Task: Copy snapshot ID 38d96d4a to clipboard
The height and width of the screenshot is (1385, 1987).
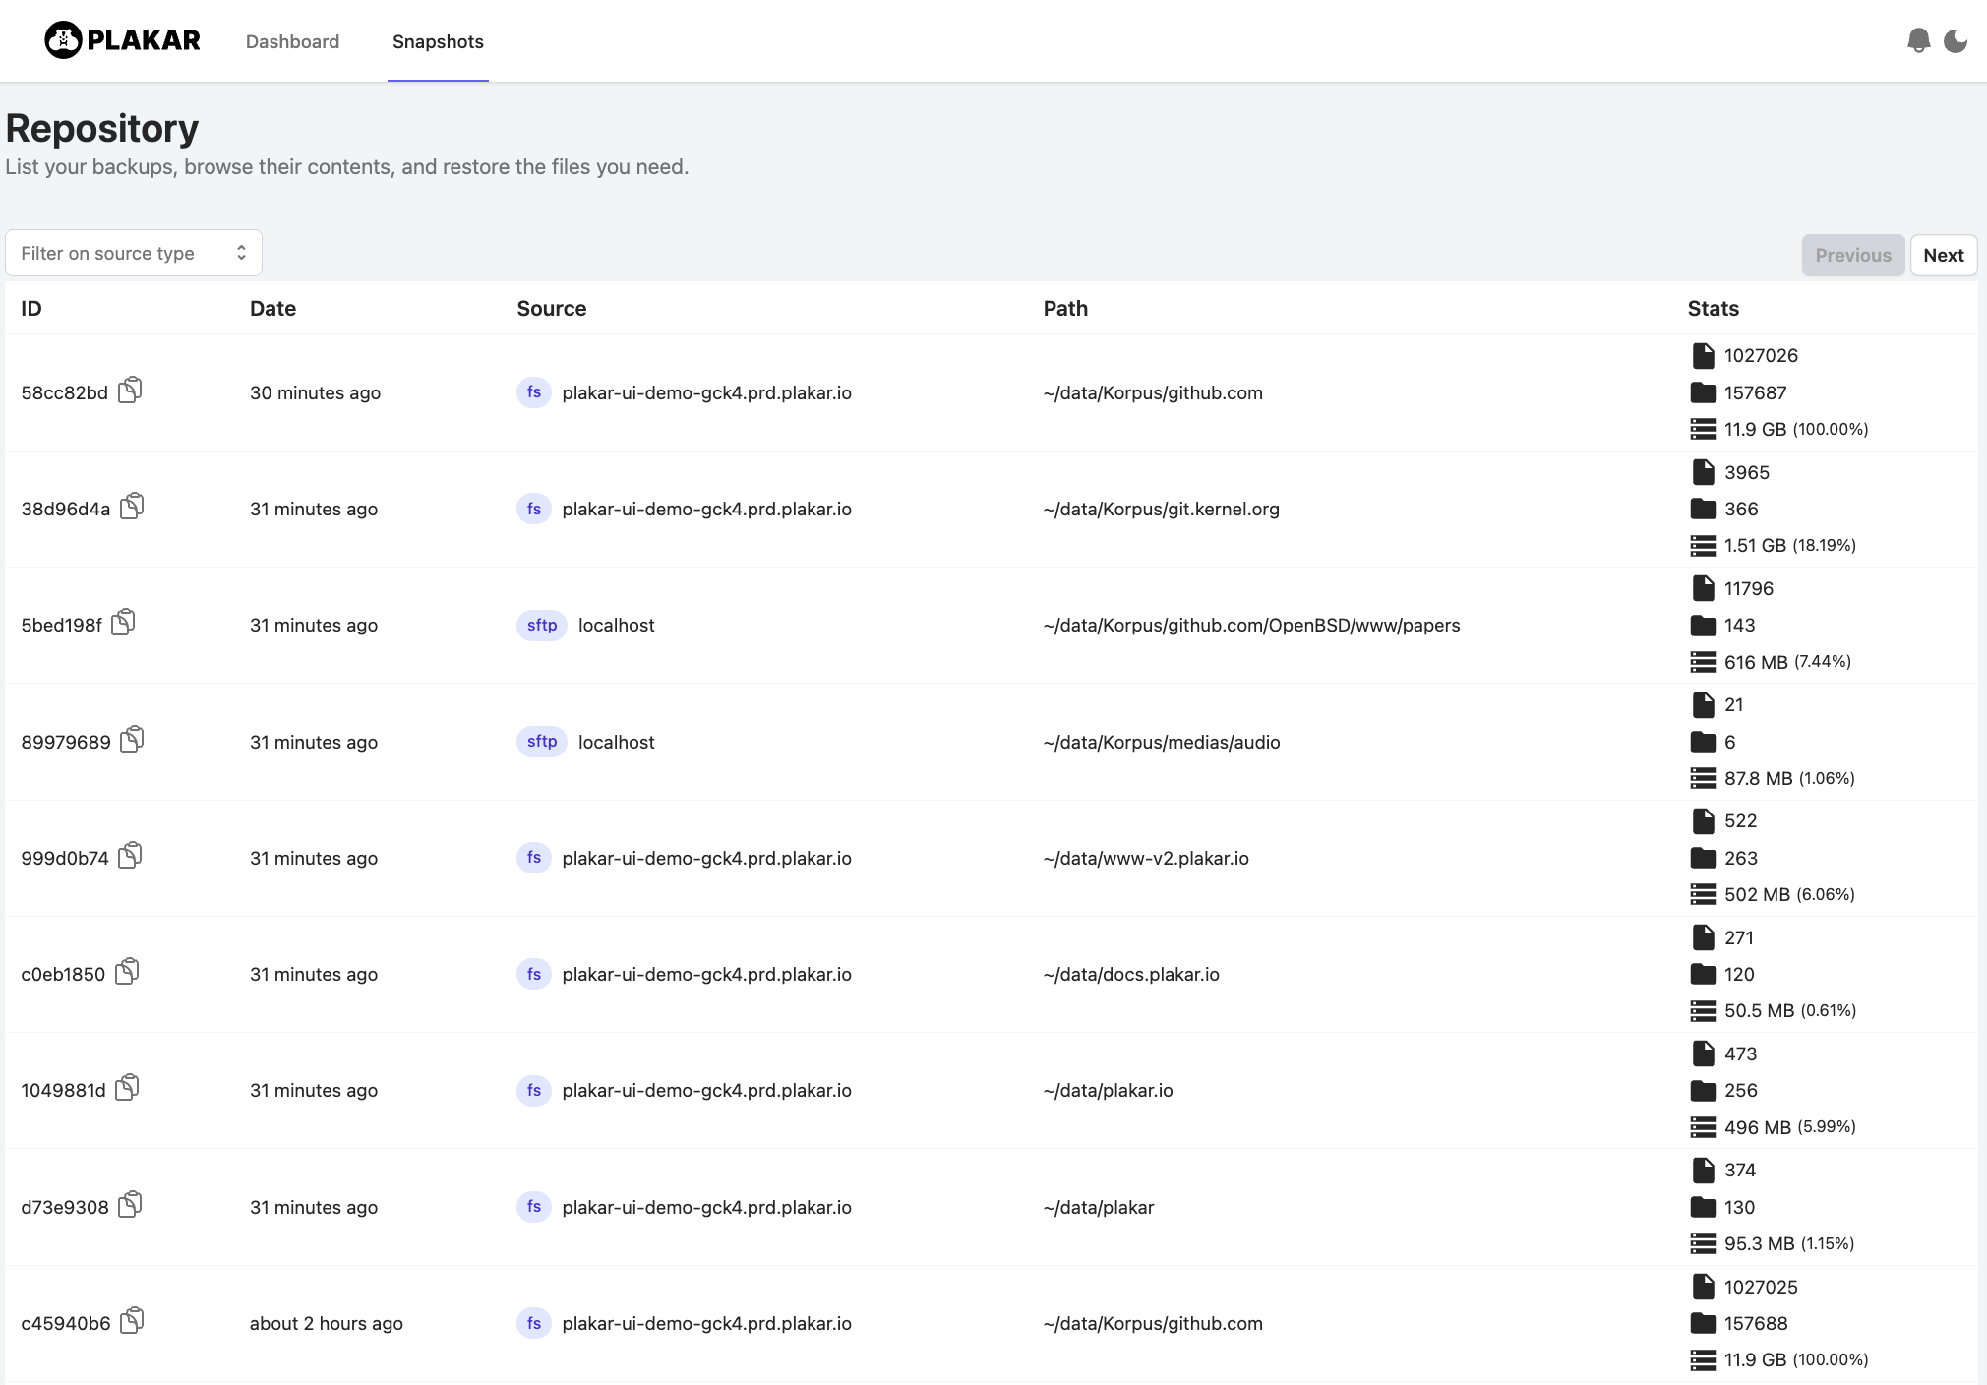Action: click(132, 507)
